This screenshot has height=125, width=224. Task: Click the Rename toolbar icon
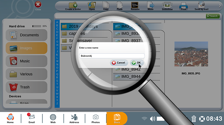[135, 6]
